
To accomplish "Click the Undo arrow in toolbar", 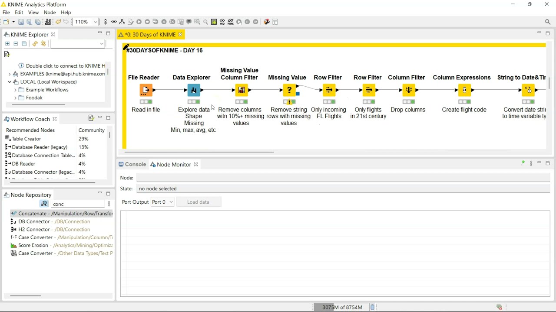I will tap(58, 22).
